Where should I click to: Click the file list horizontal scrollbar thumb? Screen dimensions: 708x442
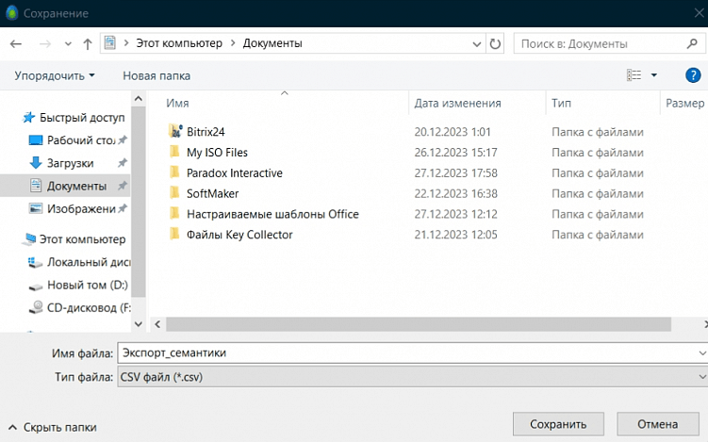coord(419,324)
